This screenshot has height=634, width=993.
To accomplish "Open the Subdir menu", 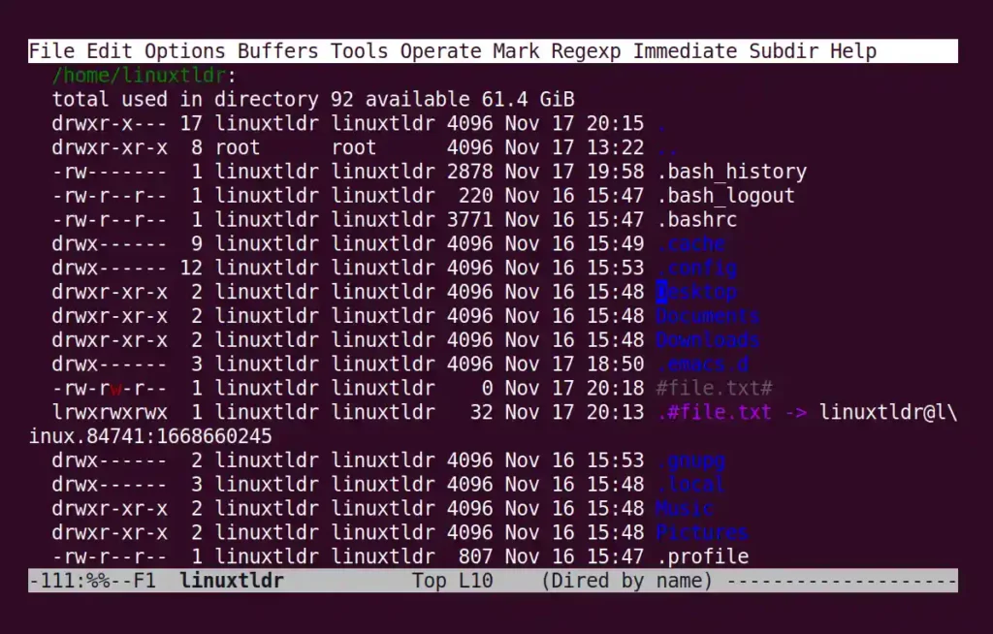I will click(784, 51).
